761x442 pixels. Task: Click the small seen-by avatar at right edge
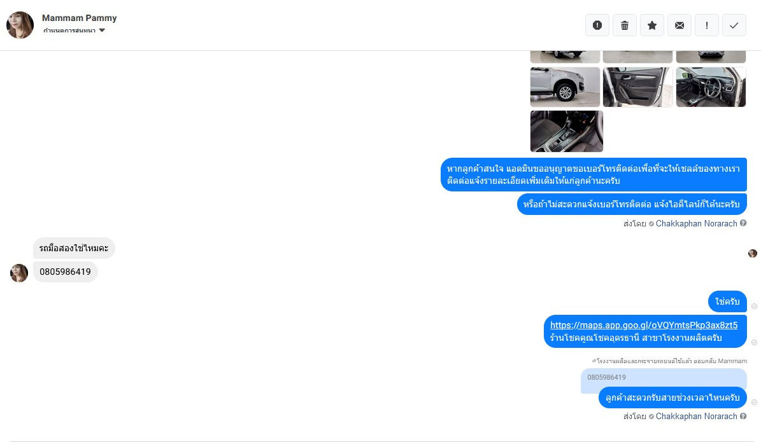click(752, 254)
